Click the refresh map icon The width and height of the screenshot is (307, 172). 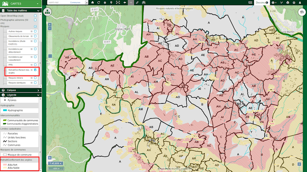pyautogui.click(x=99, y=2)
